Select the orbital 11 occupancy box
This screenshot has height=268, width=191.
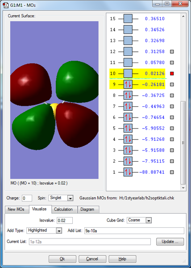coord(128,63)
